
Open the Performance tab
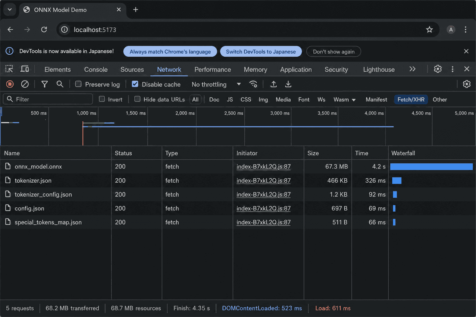(x=213, y=69)
